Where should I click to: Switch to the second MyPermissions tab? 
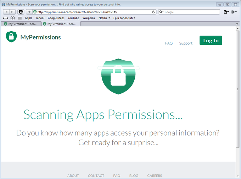[x=61, y=24]
